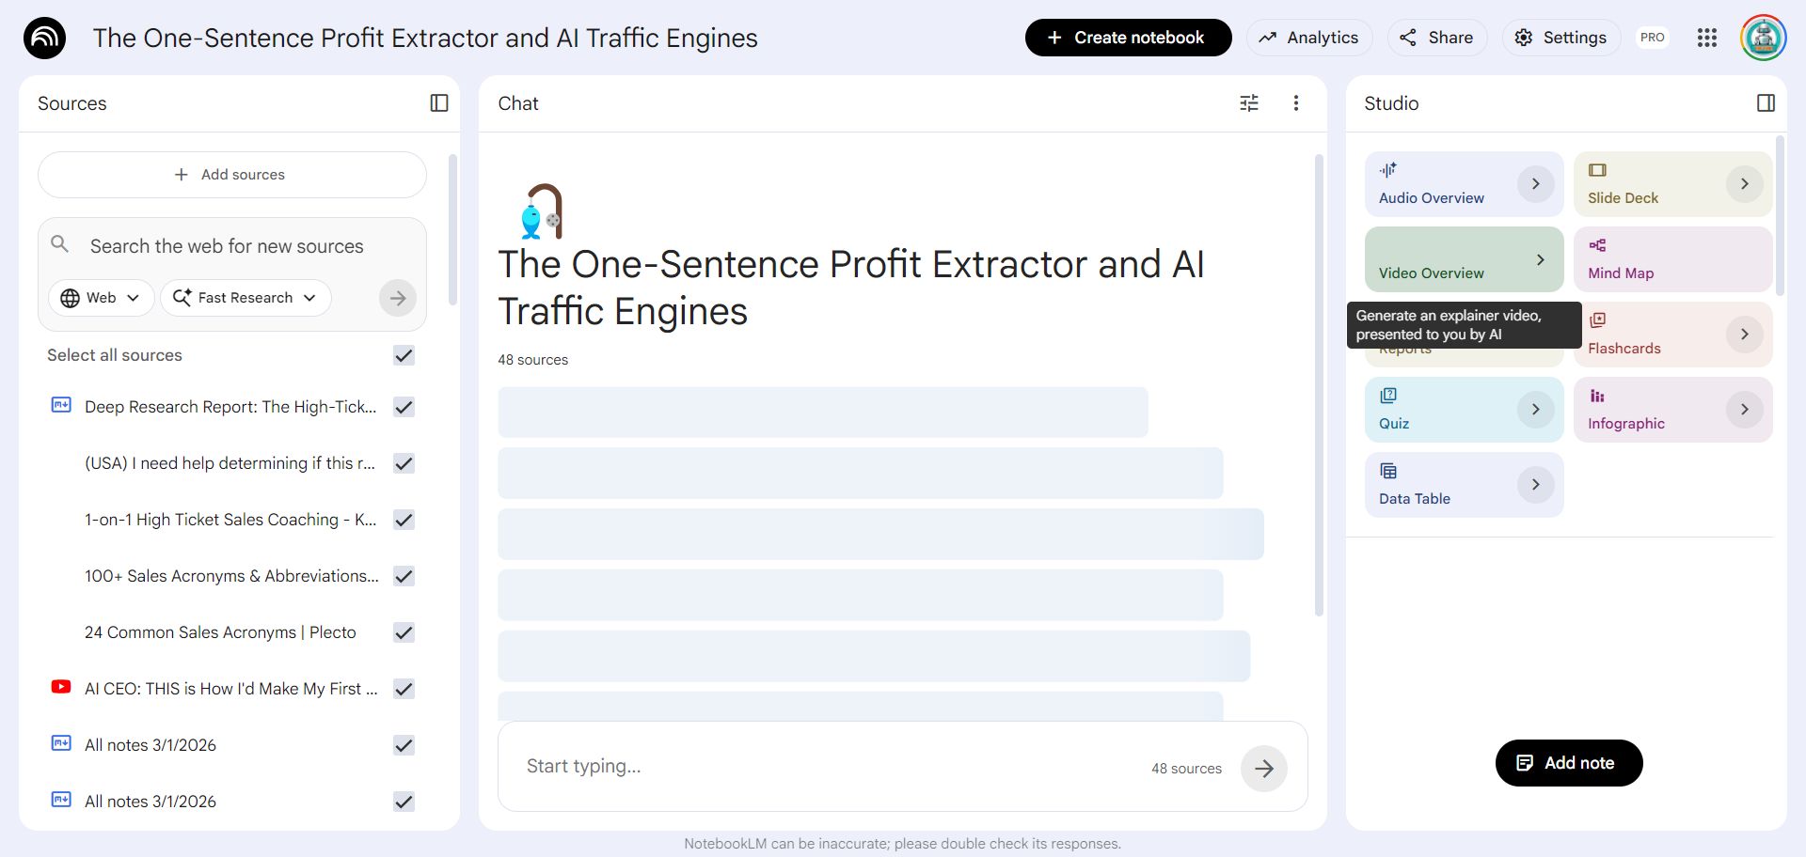Image resolution: width=1806 pixels, height=857 pixels.
Task: Expand Audio Overview options chevron
Action: (x=1535, y=184)
